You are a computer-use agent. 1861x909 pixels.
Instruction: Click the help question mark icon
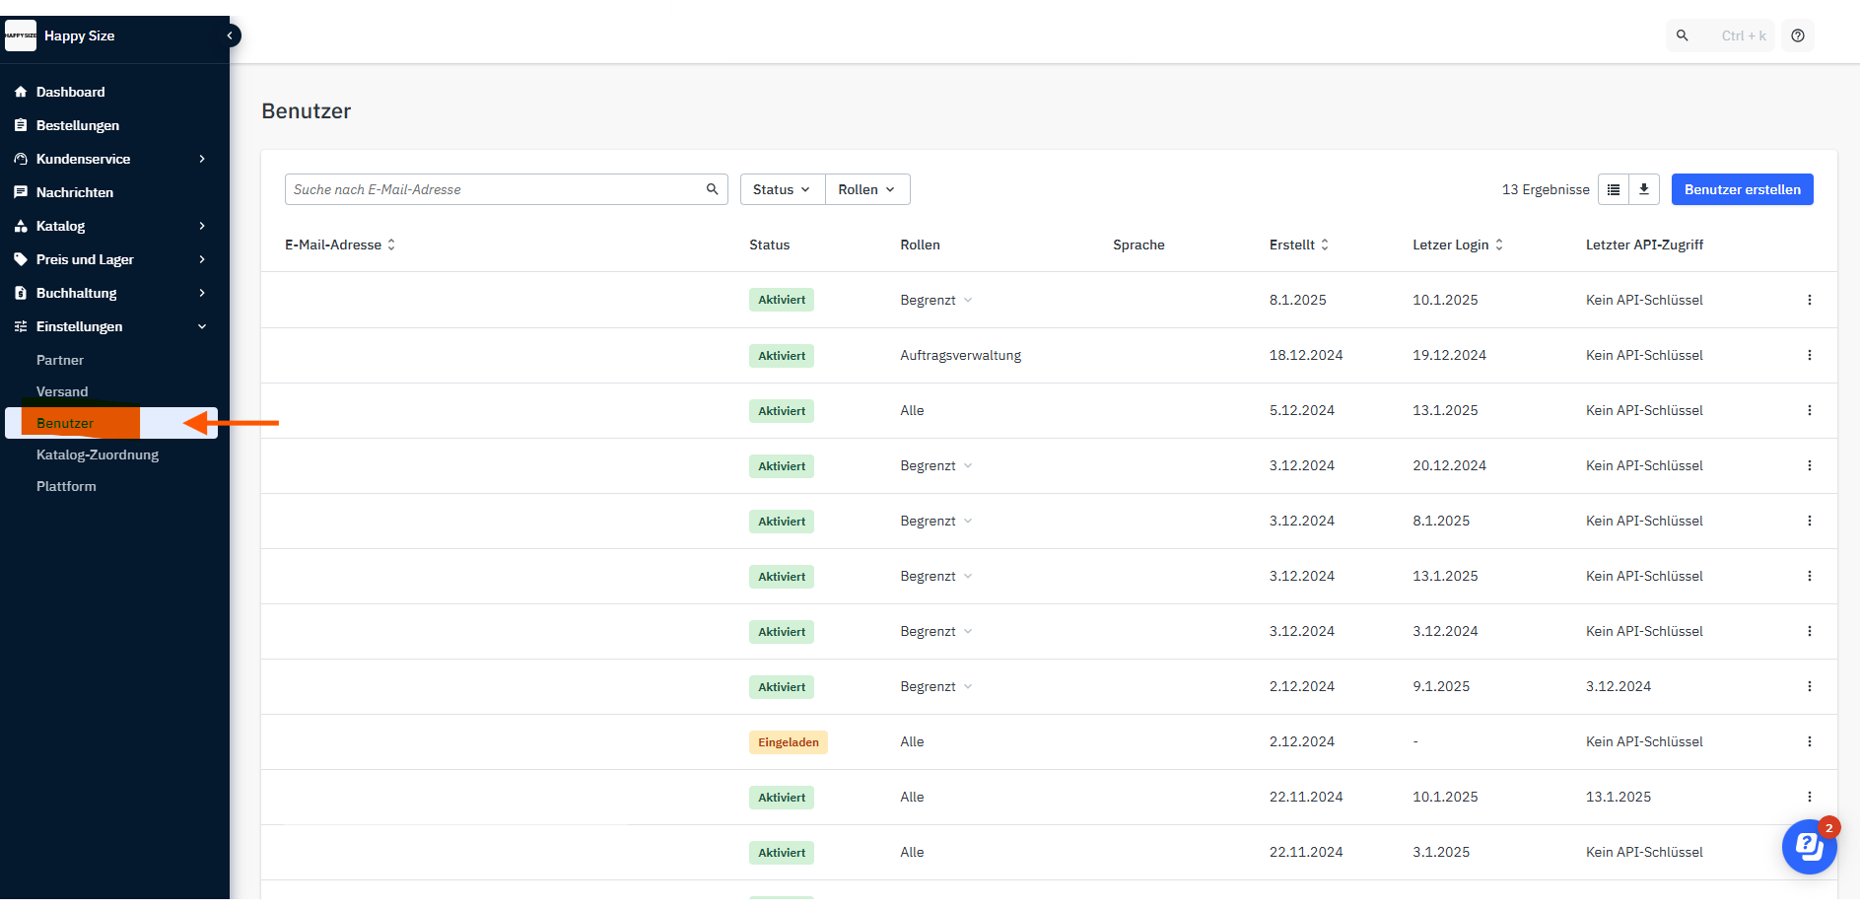pyautogui.click(x=1798, y=35)
